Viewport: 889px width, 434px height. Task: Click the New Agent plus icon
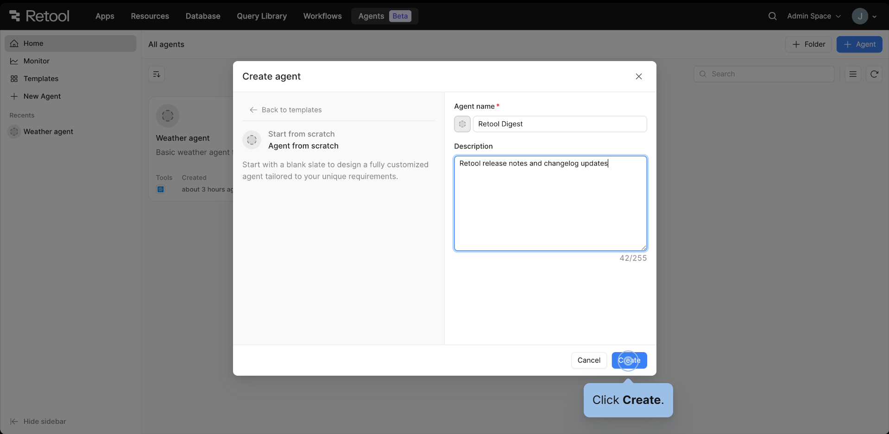(14, 96)
